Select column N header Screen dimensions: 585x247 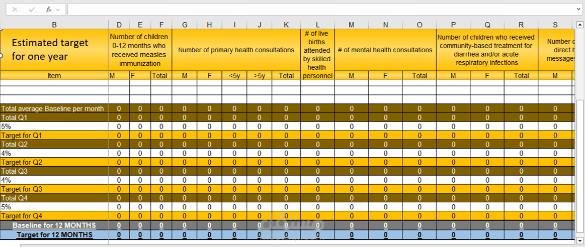385,25
